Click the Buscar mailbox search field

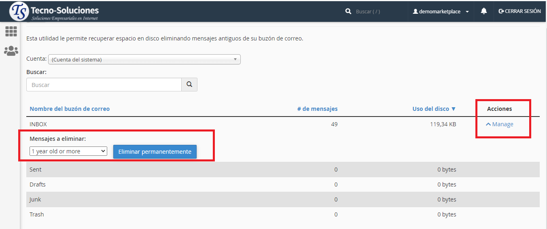click(x=104, y=85)
